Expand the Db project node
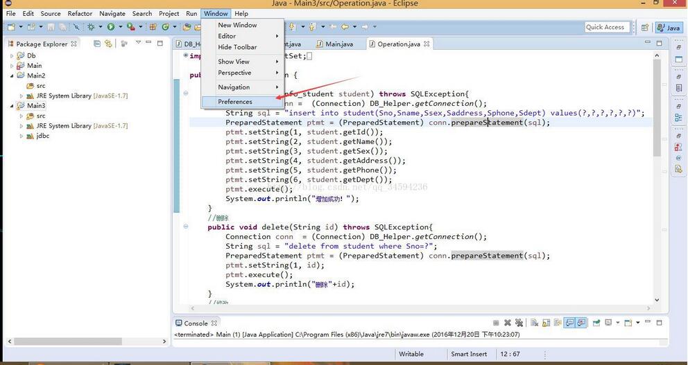688x365 pixels. point(12,55)
